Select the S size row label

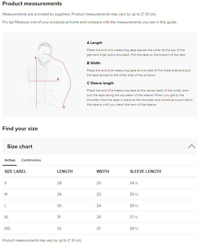(x=5, y=183)
